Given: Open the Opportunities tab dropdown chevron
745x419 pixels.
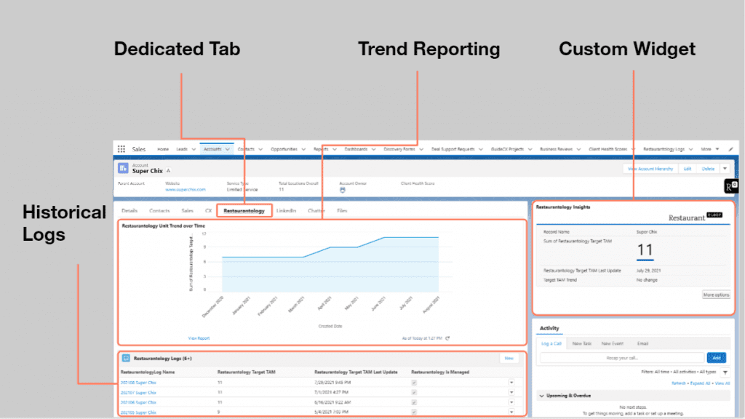Looking at the screenshot, I should [x=303, y=149].
